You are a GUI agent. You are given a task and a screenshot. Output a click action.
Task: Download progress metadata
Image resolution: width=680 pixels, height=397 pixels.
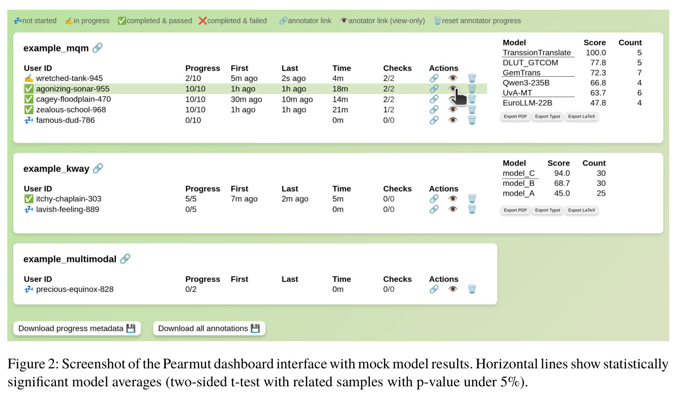point(77,329)
